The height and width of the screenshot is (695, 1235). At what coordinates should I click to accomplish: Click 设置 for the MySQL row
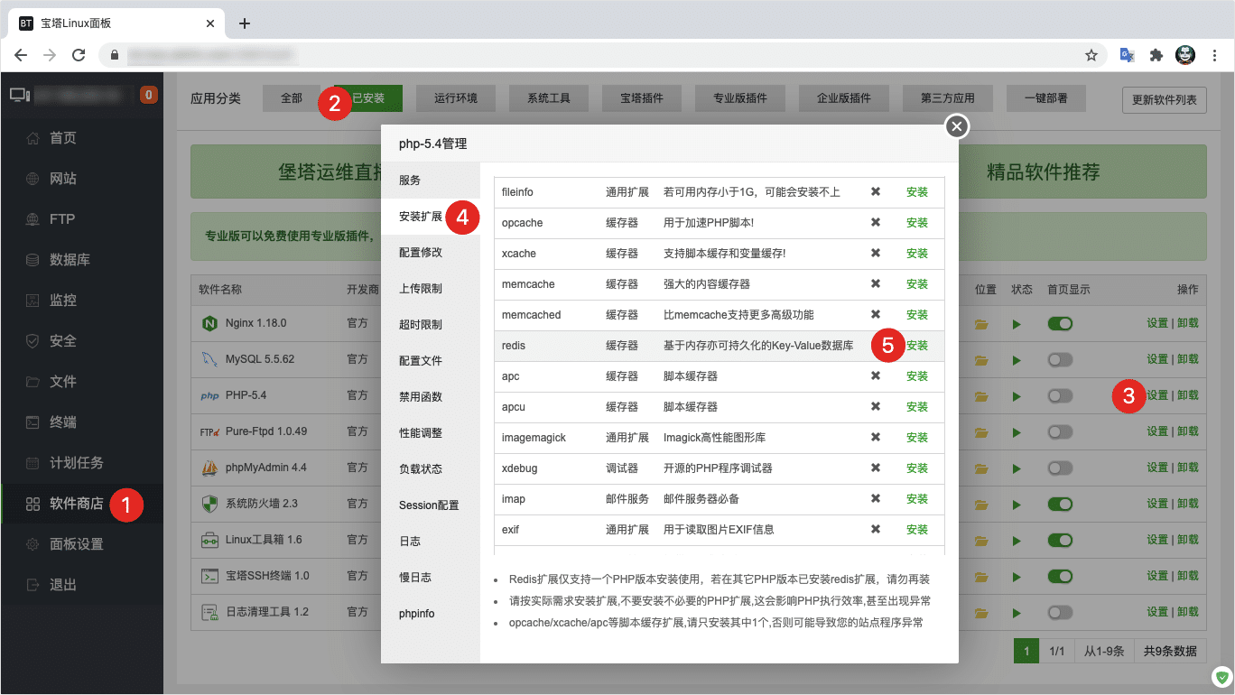1157,359
